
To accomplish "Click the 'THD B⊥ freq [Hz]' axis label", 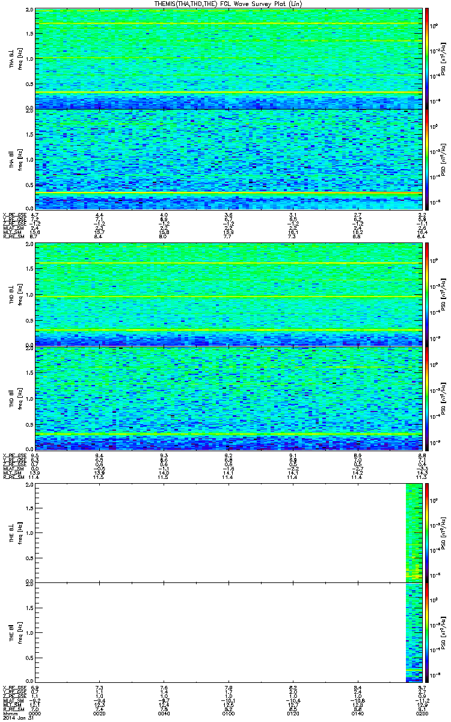I will click(x=15, y=293).
